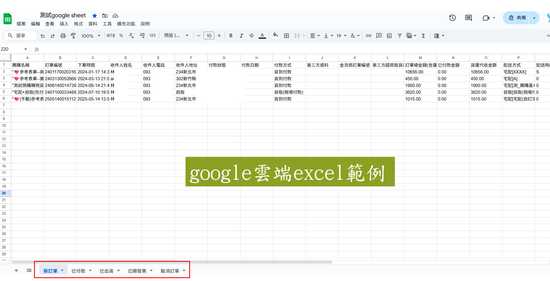This screenshot has height=281, width=550.
Task: Open version history clock icon
Action: pyautogui.click(x=452, y=18)
